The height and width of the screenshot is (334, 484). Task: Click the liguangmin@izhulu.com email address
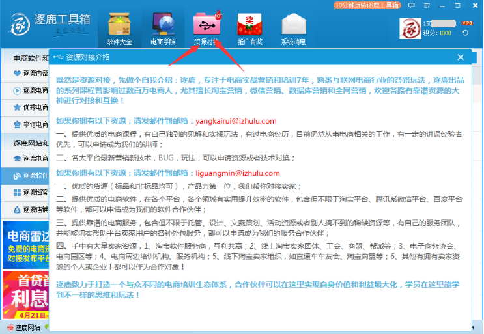tap(238, 173)
